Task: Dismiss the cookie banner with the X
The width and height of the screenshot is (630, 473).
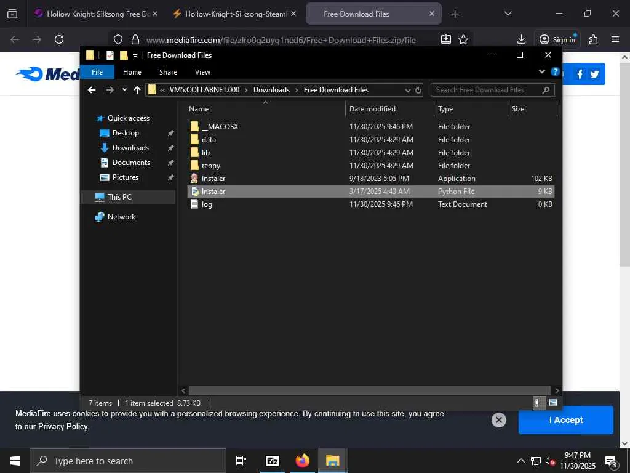Action: (498, 420)
